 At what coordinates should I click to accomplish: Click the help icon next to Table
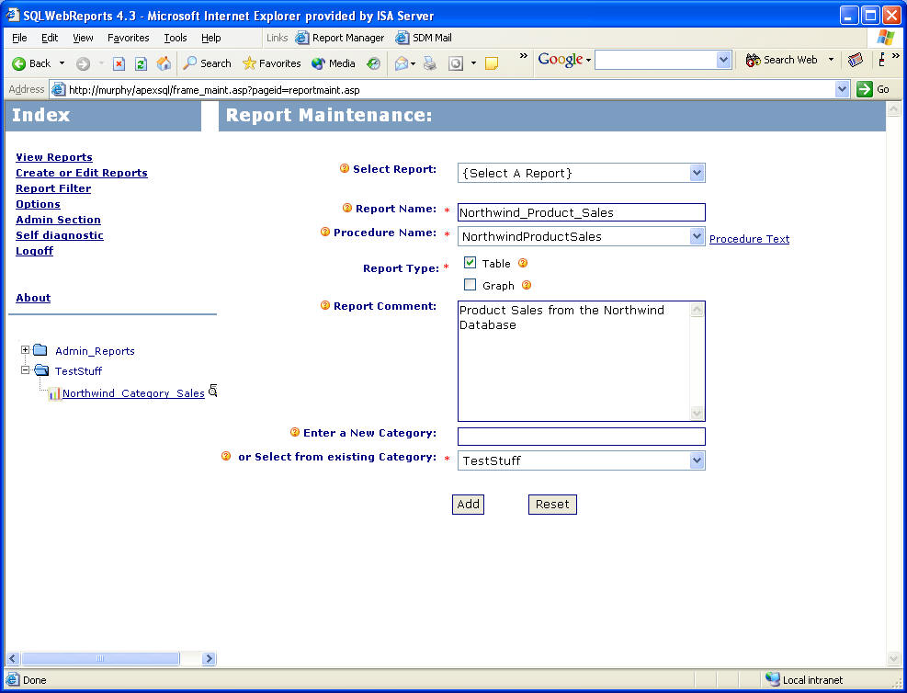(x=523, y=263)
